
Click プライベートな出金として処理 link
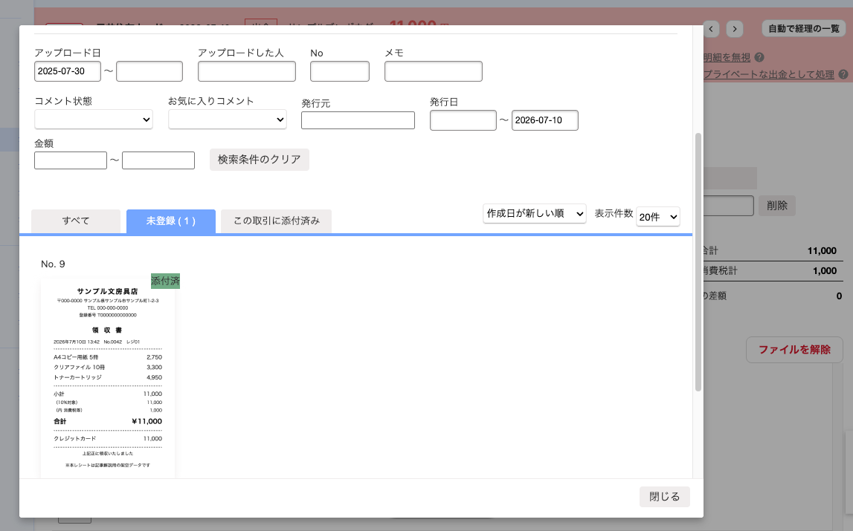point(769,74)
